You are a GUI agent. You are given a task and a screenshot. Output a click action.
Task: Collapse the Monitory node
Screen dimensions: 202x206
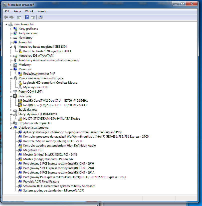(11, 69)
